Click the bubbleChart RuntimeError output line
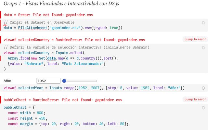208x130 pixels. (63, 100)
